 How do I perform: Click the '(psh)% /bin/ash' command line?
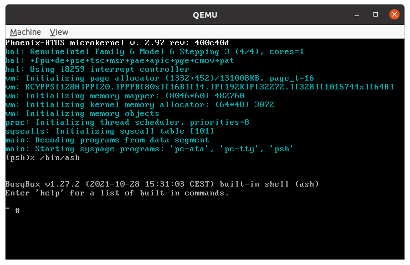click(x=43, y=158)
